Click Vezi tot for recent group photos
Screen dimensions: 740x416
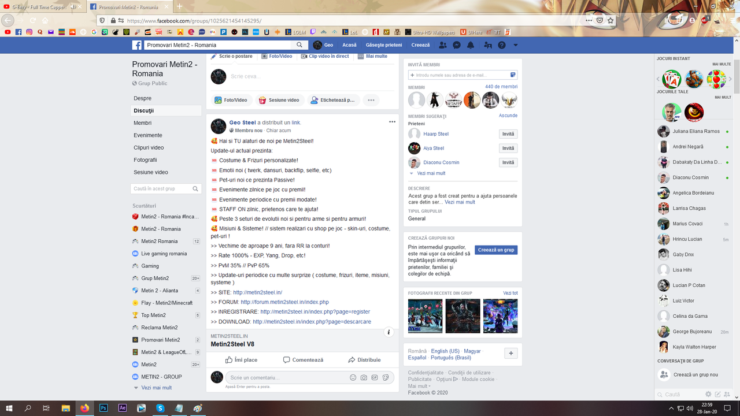click(510, 294)
